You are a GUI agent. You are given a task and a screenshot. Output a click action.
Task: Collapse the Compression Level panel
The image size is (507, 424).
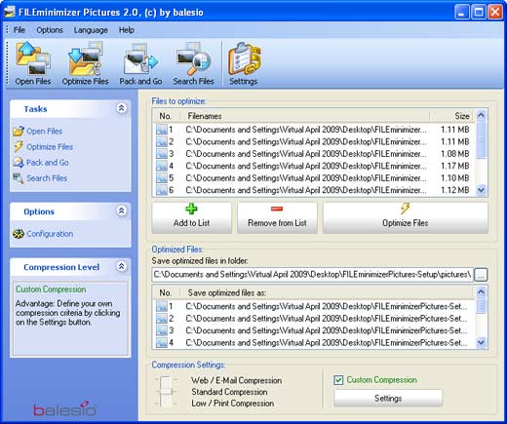pos(121,266)
